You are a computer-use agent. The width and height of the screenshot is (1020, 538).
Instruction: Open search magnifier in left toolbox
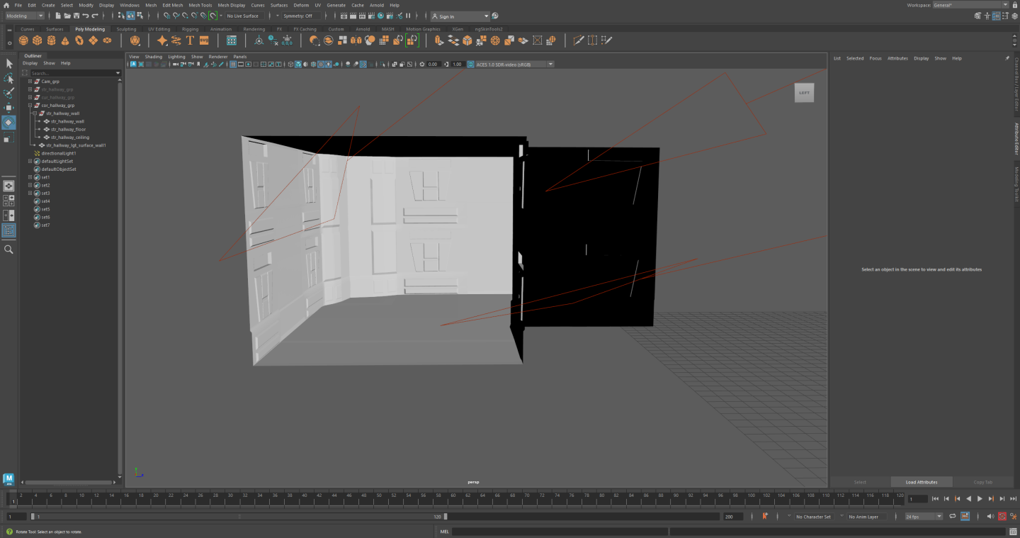click(8, 250)
